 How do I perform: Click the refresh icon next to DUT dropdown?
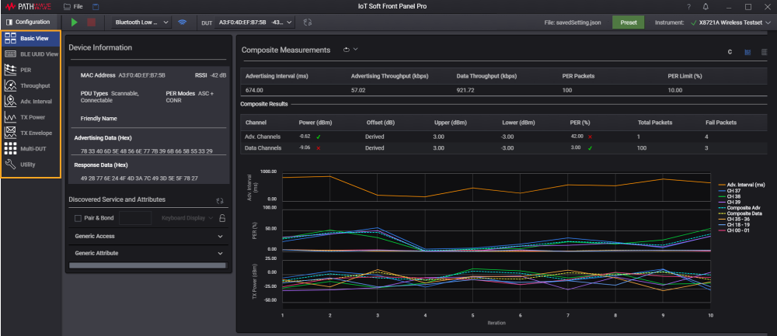[x=308, y=23]
